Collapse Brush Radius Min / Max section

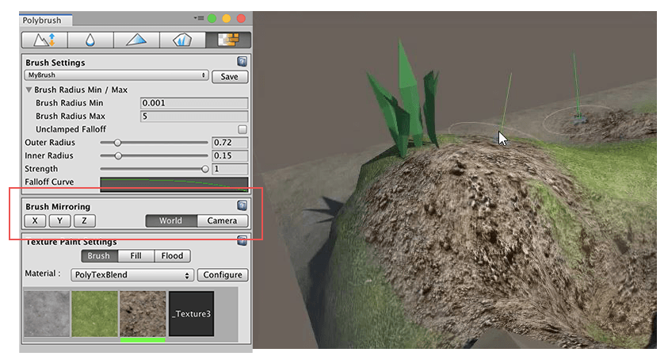[29, 90]
